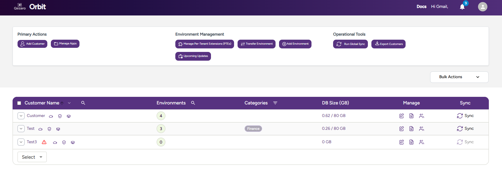Screen dimensions: 502x175
Task: Edit the Test row
Action: pos(401,129)
